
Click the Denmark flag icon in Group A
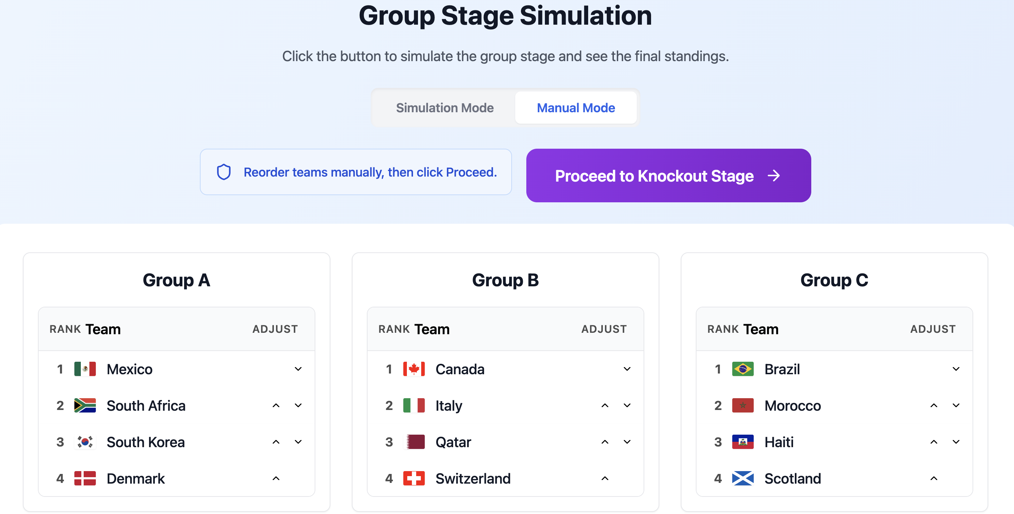point(85,478)
